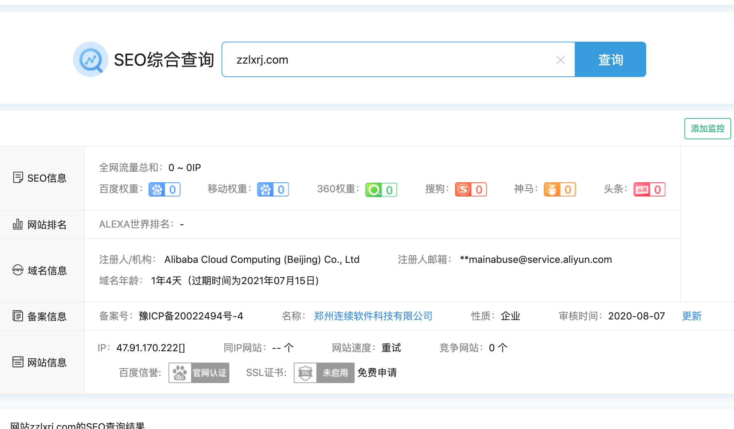Click the ALEXA世界排名 label

coord(137,224)
